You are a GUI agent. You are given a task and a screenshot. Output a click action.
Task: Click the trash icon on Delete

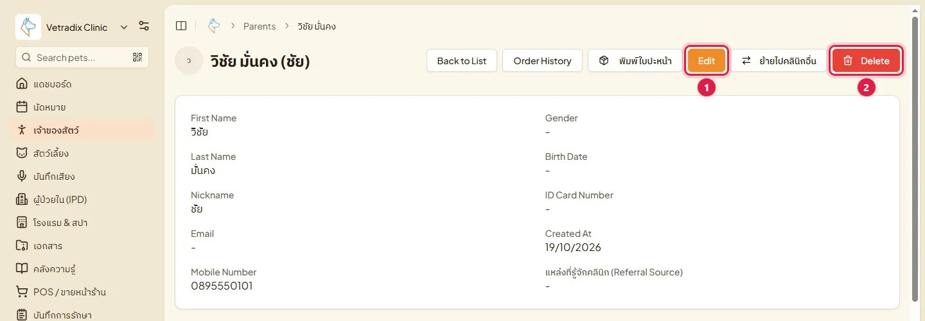pyautogui.click(x=848, y=60)
